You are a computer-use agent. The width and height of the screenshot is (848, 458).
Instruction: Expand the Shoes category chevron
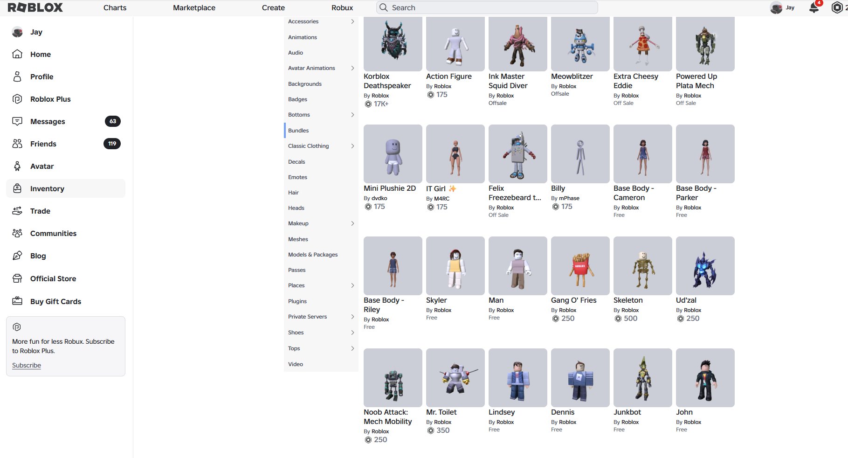coord(352,333)
